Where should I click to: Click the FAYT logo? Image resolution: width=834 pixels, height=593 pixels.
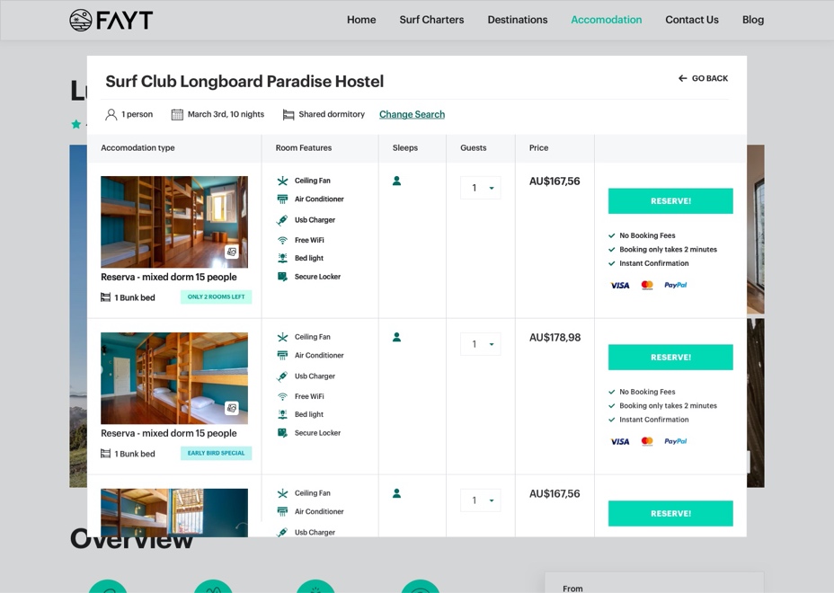pyautogui.click(x=111, y=20)
